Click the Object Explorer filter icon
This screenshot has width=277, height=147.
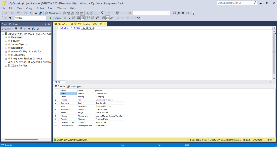(29, 29)
